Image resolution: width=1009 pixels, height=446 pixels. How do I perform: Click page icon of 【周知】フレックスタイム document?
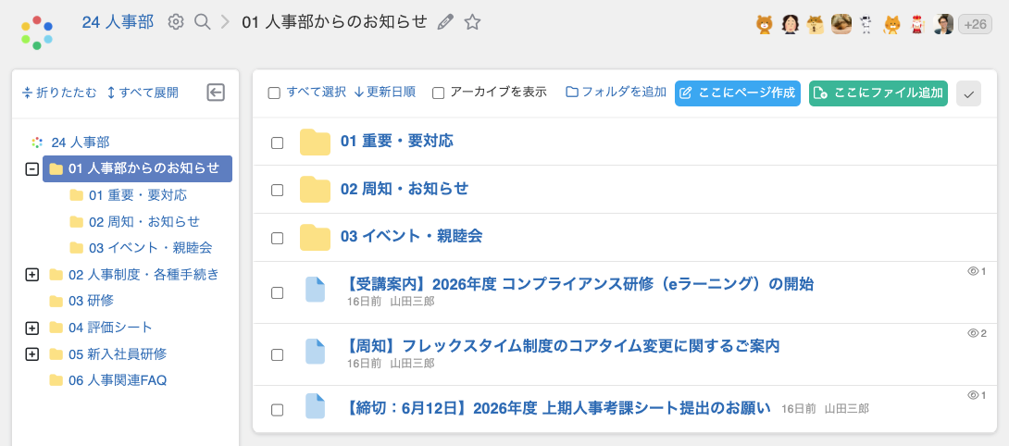(x=316, y=352)
